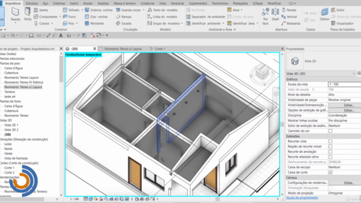Open the Grupo de modelos dropdown arrow

click(x=182, y=24)
